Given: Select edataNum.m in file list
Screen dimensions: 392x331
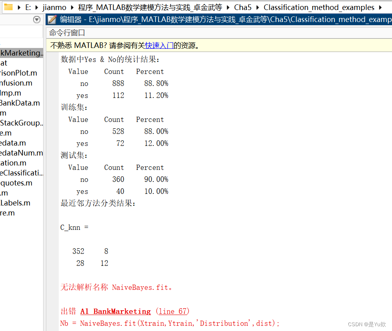Looking at the screenshot, I should 22,153.
